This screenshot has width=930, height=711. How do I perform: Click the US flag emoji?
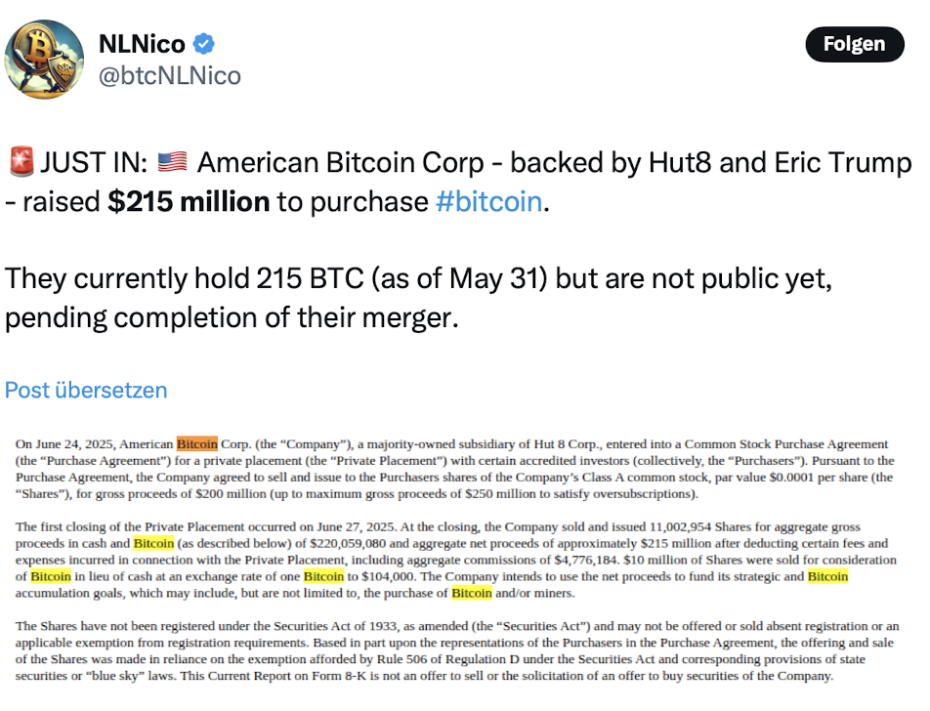[173, 162]
